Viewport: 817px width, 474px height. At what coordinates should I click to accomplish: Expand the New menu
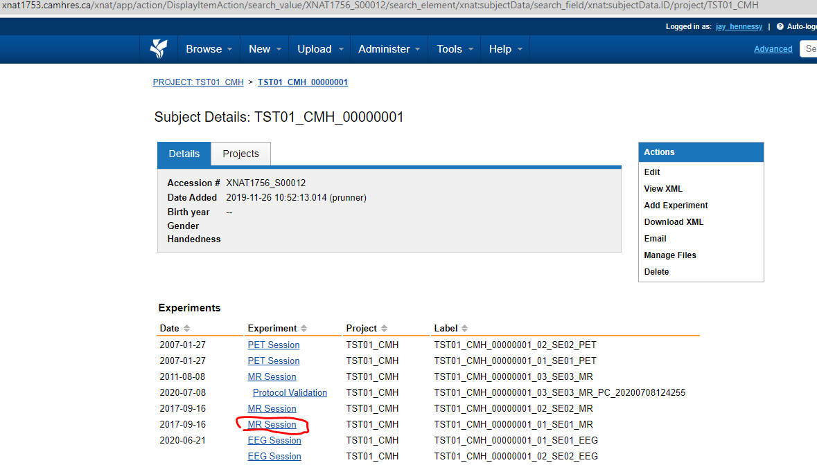click(265, 49)
